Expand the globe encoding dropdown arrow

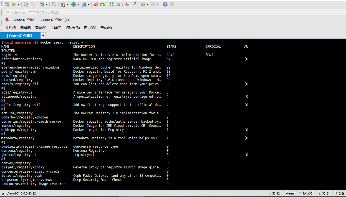tap(78, 4)
